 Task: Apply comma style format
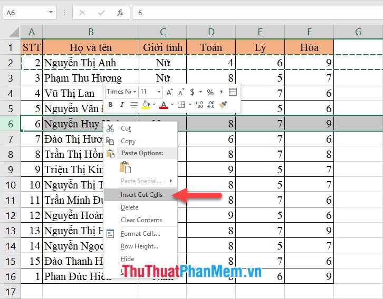(221, 92)
